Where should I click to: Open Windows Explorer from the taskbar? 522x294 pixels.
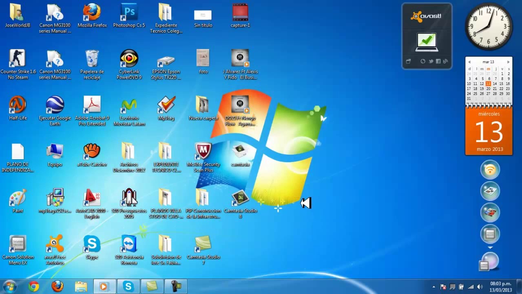pyautogui.click(x=81, y=287)
